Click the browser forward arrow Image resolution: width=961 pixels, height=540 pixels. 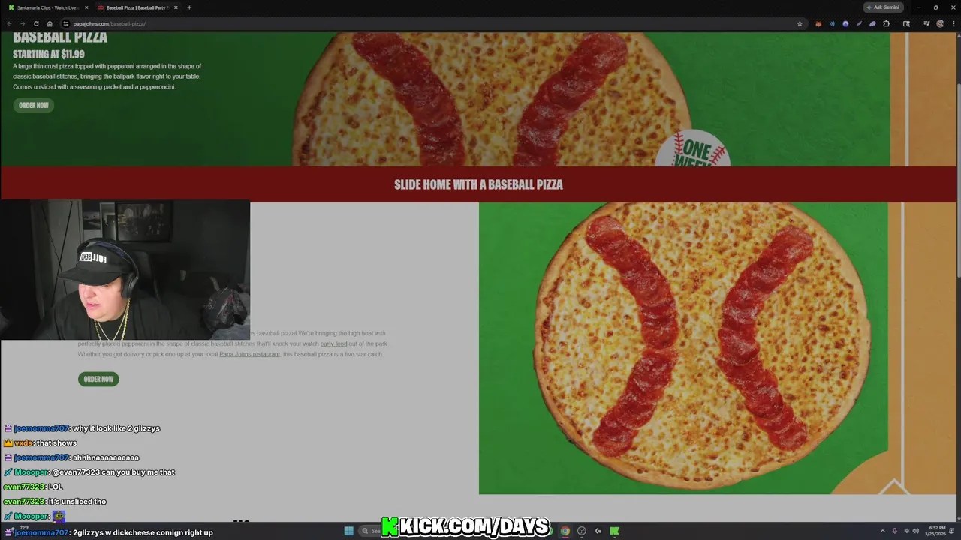tap(23, 23)
